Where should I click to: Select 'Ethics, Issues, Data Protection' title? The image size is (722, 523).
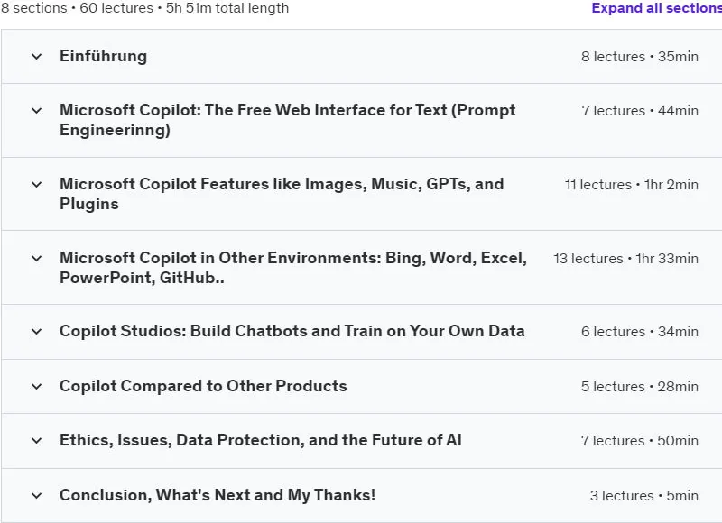(x=261, y=440)
